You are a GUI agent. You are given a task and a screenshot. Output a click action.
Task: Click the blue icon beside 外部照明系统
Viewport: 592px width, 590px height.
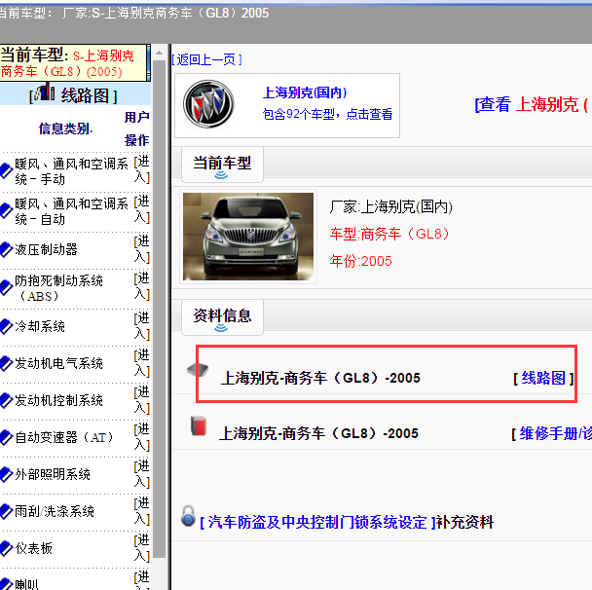pos(6,474)
